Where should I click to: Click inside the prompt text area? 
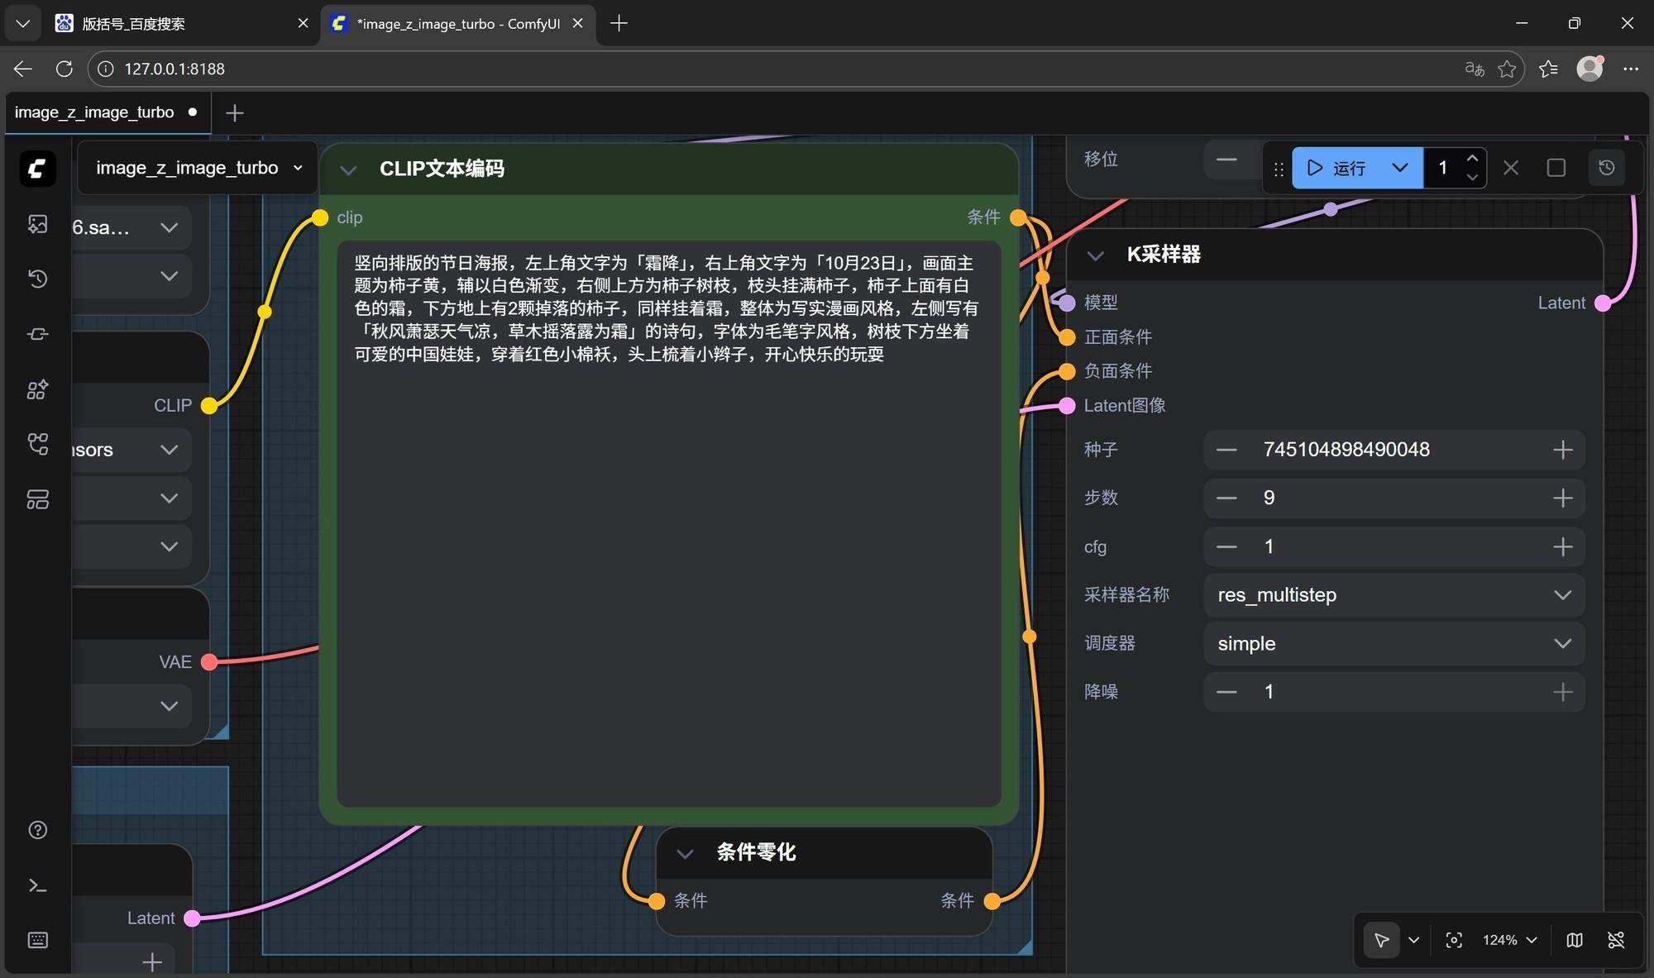point(668,579)
